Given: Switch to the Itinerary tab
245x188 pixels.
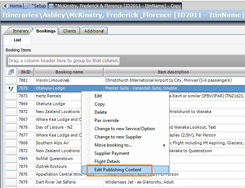Looking at the screenshot, I should [x=20, y=31].
